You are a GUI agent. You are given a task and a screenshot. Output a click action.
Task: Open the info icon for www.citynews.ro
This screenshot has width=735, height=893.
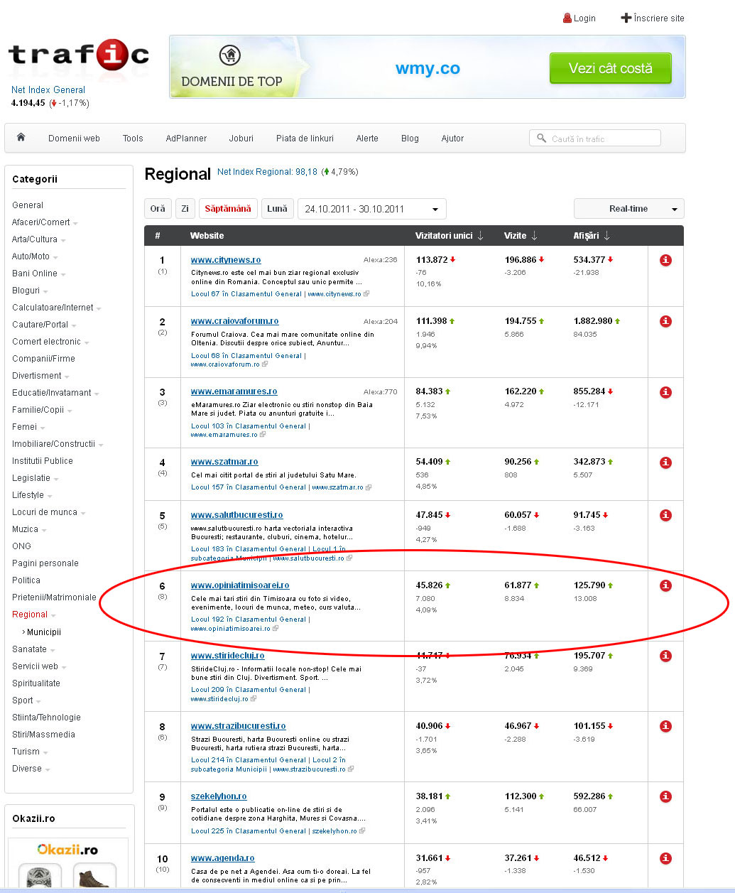665,261
